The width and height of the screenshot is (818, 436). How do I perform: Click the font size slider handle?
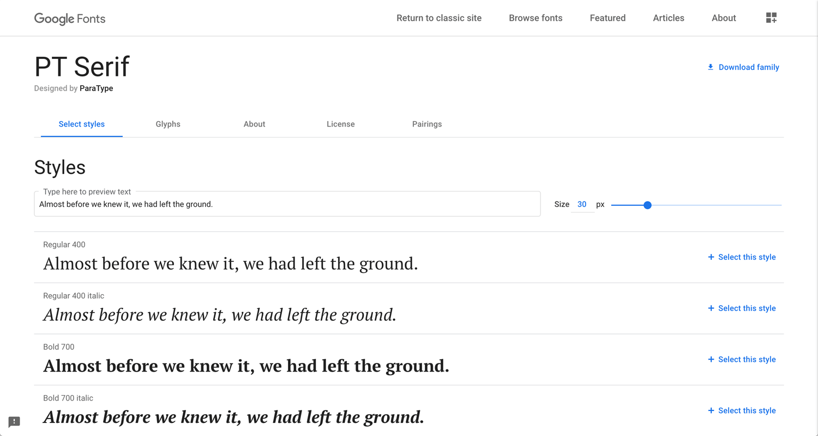tap(647, 205)
